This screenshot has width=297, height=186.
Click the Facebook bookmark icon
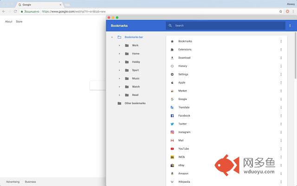pos(172,116)
